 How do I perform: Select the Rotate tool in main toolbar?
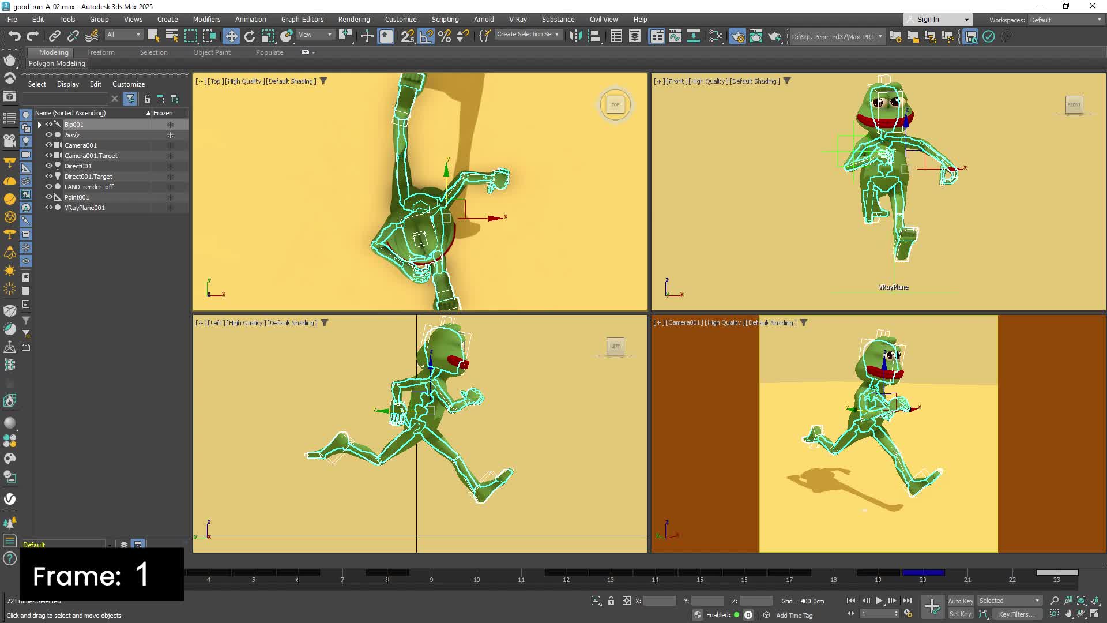(250, 36)
